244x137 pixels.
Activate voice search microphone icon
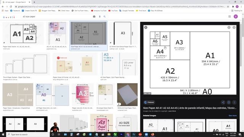pyautogui.click(x=100, y=16)
